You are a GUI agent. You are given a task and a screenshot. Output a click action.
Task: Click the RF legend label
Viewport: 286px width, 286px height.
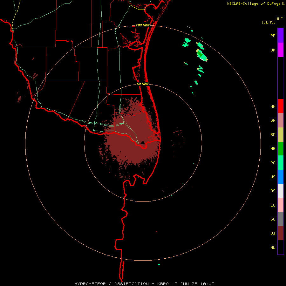273,36
